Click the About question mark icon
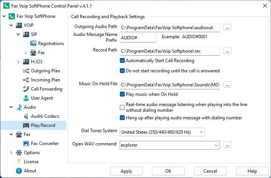Image resolution: width=271 pixels, height=178 pixels. click(19, 171)
